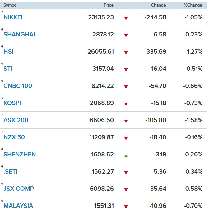Viewport: 209px width, 215px height.
Task: Sort table by %Change column header
Action: (193, 5)
